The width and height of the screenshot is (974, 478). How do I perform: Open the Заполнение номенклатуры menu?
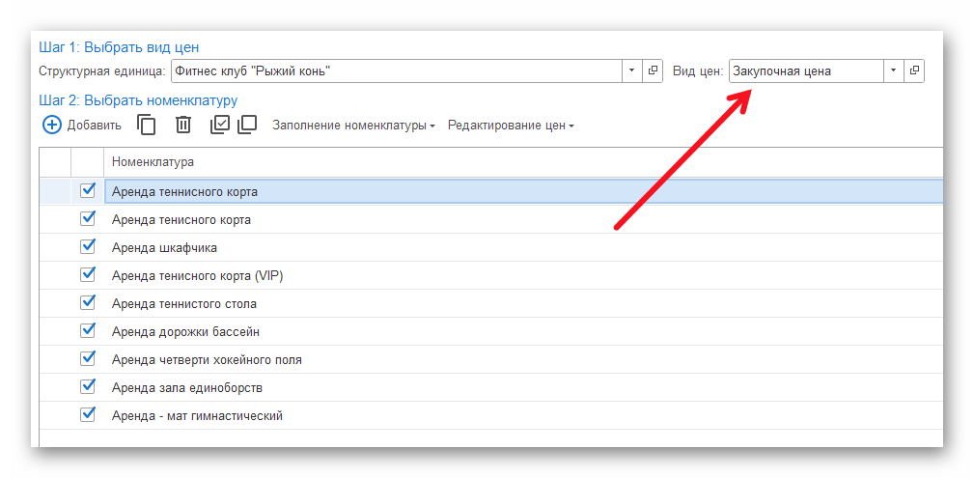point(353,126)
